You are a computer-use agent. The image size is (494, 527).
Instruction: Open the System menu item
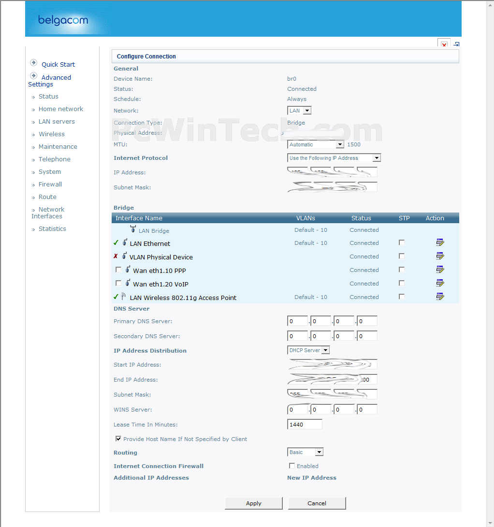[x=50, y=172]
